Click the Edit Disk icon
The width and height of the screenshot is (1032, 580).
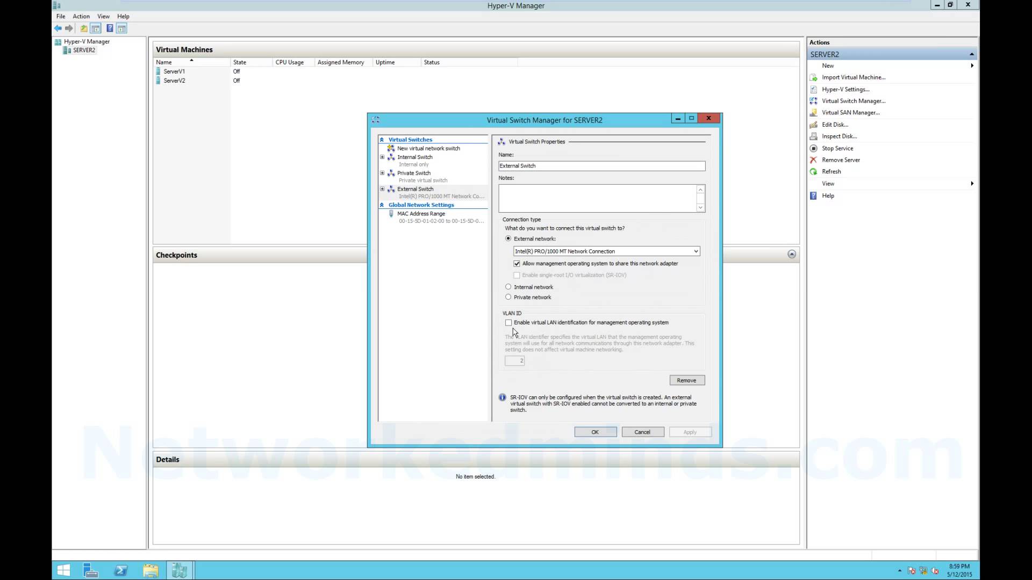813,125
